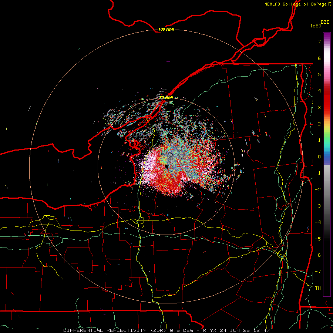
Task: Click the -2 value on color scale
Action: [318, 189]
